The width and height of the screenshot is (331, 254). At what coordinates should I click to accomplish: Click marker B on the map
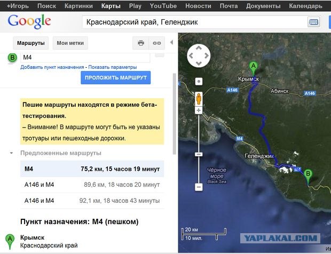point(308,177)
